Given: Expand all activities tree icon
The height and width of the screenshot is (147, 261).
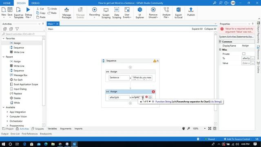Looking at the screenshot, I should point(5,29).
